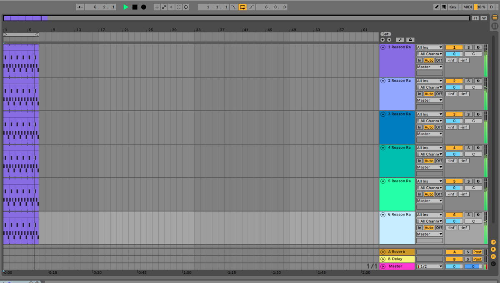Click the Re-Enable Automation back arrow
The image size is (500, 283).
[171, 7]
